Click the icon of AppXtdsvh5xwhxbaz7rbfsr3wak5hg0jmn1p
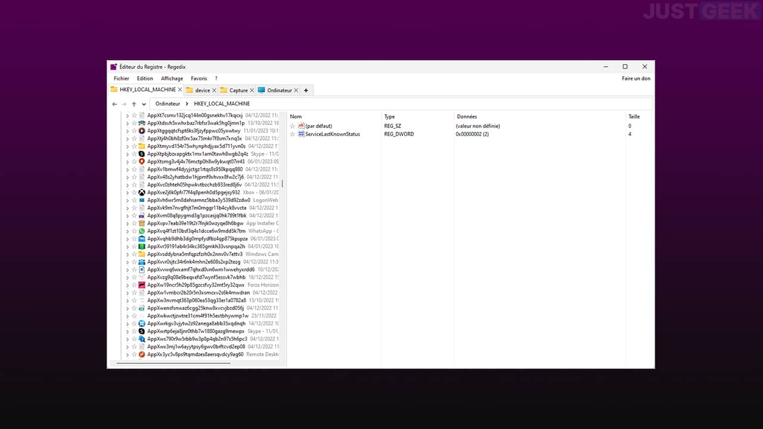 click(142, 123)
